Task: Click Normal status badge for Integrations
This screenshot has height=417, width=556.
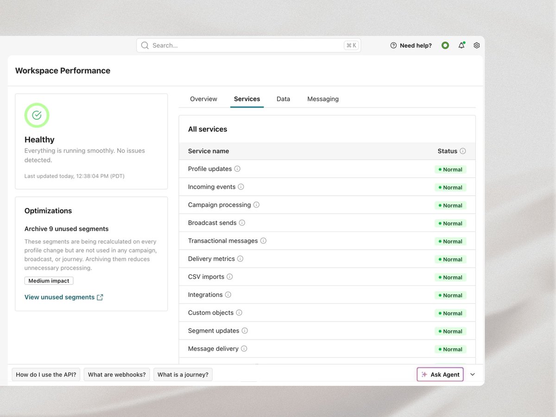Action: [450, 296]
